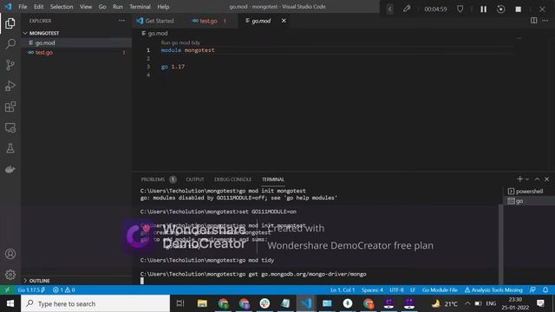Switch to the DEBUG CONSOLE tab

pyautogui.click(x=233, y=179)
